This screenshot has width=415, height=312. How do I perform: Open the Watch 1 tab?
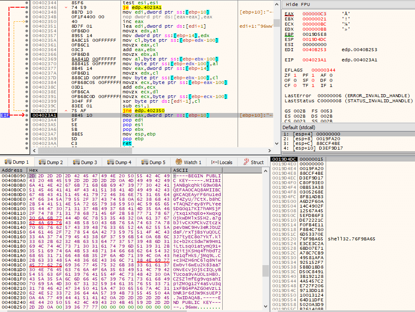point(188,162)
